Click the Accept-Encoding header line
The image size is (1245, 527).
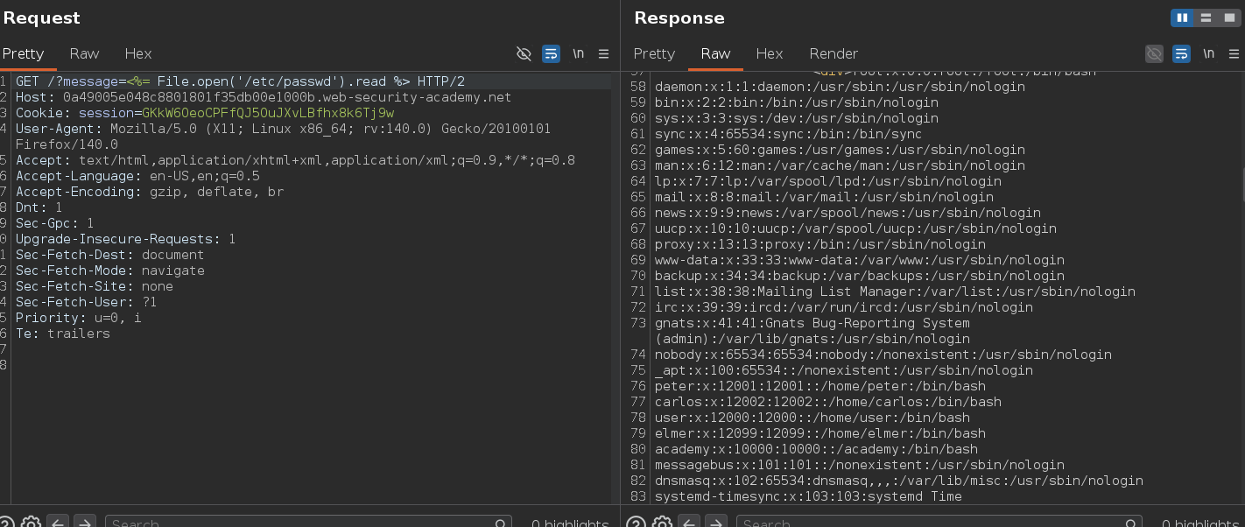[150, 192]
